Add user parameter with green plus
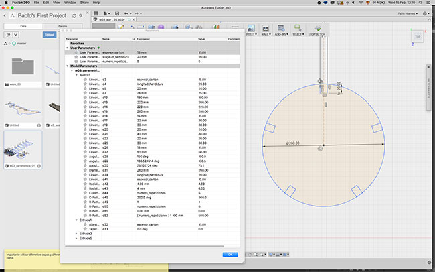 [x=98, y=48]
